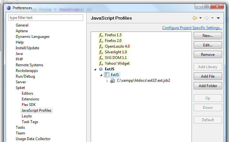229x142 pixels.
Task: Click the ExtJS global profile icon
Action: (101, 69)
